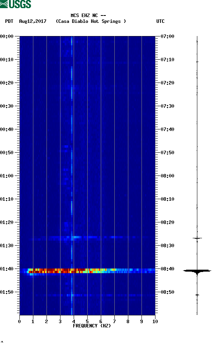This screenshot has height=346, width=214.
Task: Click PDT time label '01:20'
Action: tap(7, 222)
